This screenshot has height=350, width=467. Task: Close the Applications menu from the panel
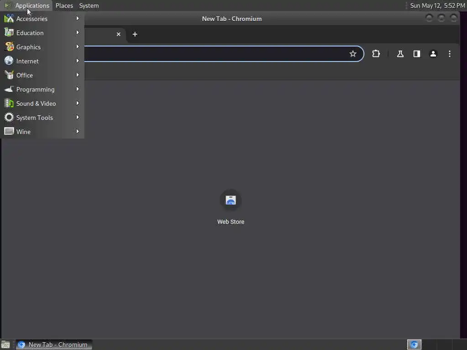pyautogui.click(x=32, y=5)
